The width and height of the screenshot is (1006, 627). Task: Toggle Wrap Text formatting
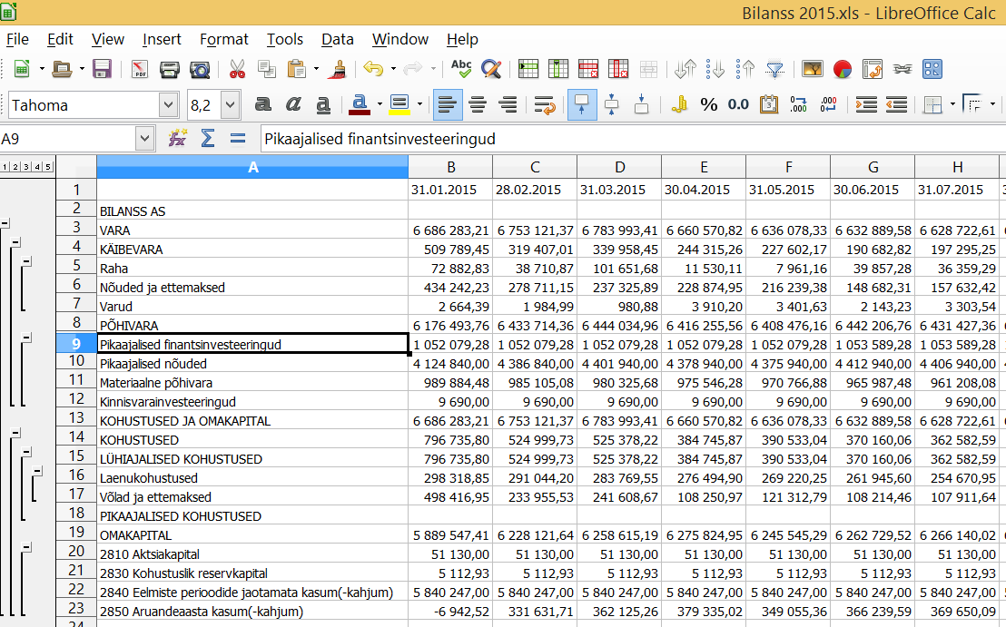[x=545, y=104]
